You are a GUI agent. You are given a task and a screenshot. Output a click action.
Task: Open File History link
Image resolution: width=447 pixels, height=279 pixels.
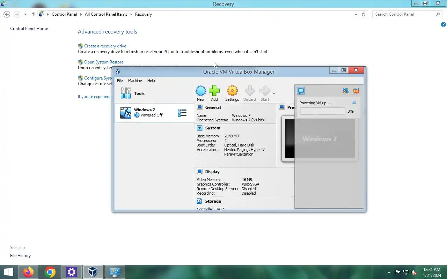pyautogui.click(x=20, y=256)
